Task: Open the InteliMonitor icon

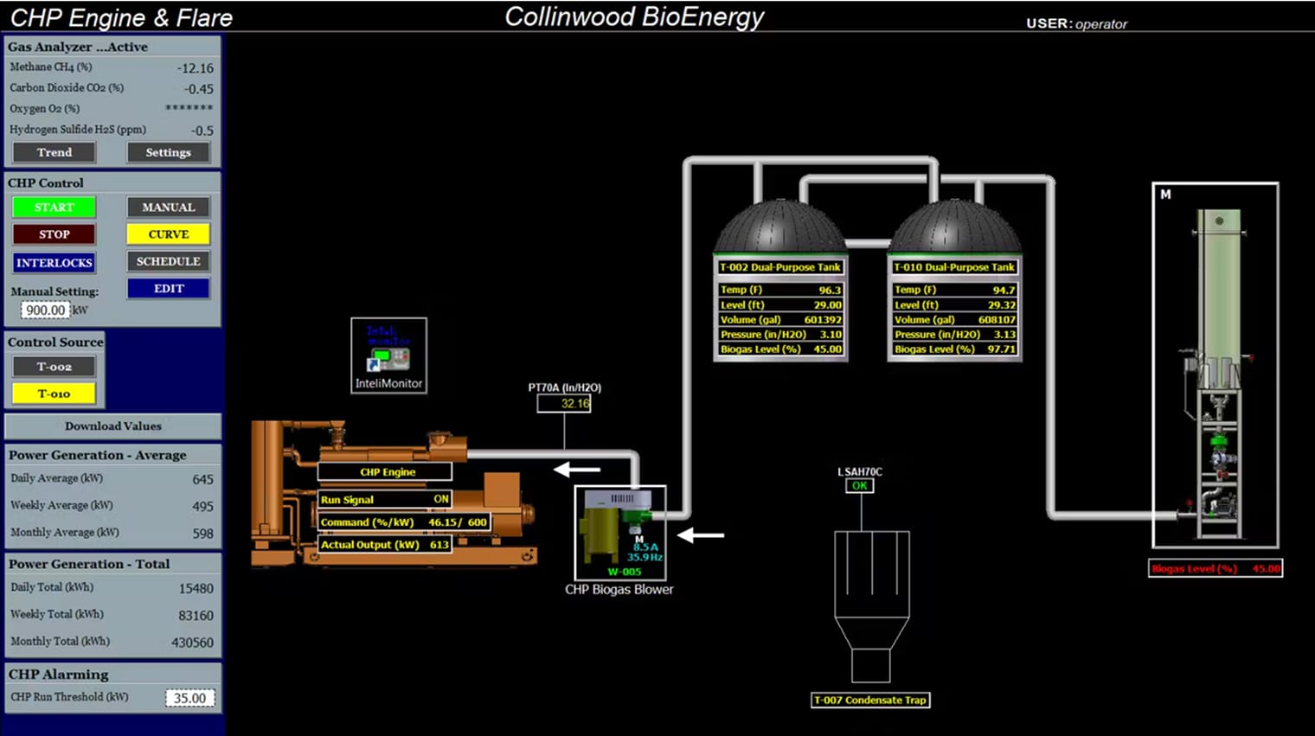Action: (x=388, y=356)
